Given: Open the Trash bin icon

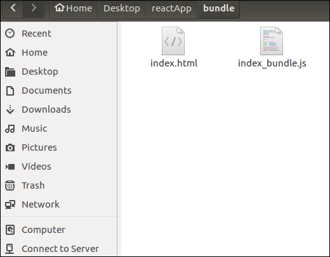Looking at the screenshot, I should coord(10,185).
